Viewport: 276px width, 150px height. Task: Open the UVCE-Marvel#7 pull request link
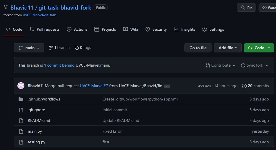click(x=94, y=86)
